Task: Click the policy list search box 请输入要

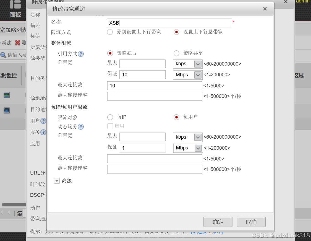Action: [x=17, y=55]
